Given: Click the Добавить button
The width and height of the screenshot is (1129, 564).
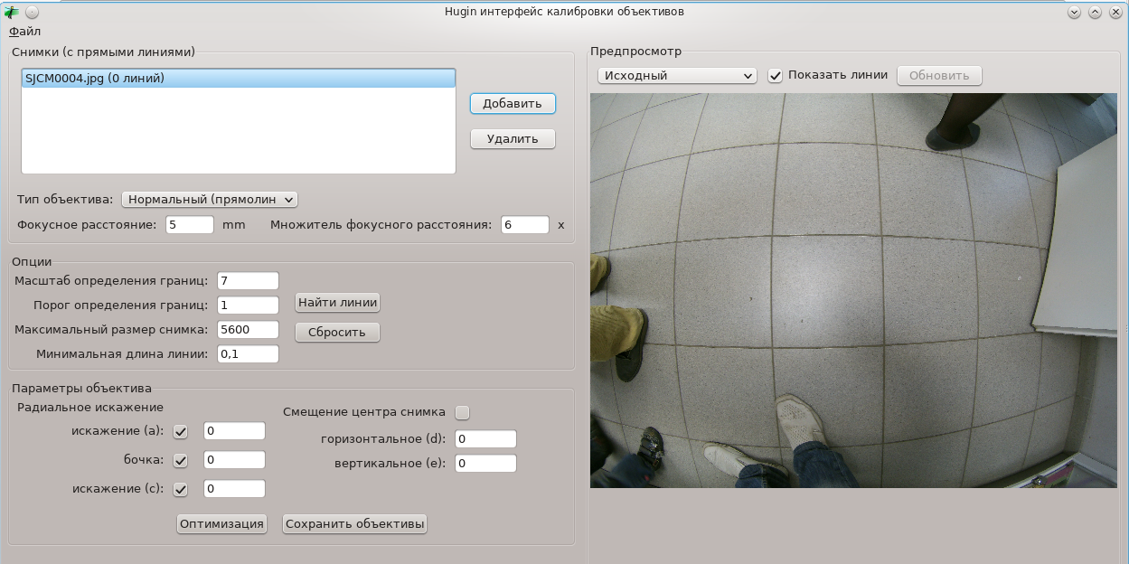Looking at the screenshot, I should (x=513, y=104).
